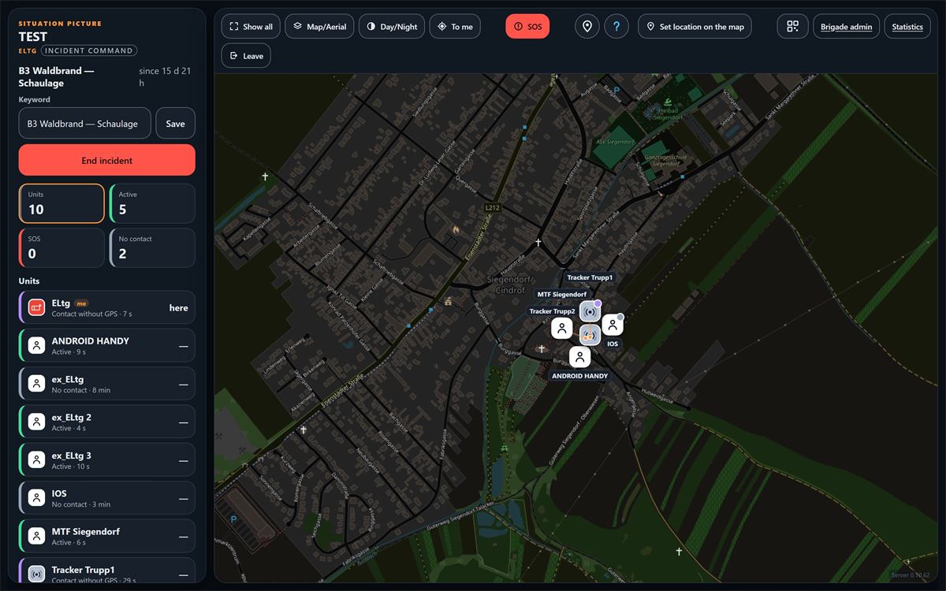The height and width of the screenshot is (591, 946).
Task: Open the Brigade admin link
Action: (x=846, y=27)
